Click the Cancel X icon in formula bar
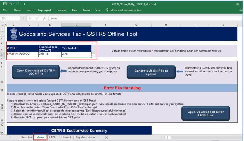 pos(30,18)
